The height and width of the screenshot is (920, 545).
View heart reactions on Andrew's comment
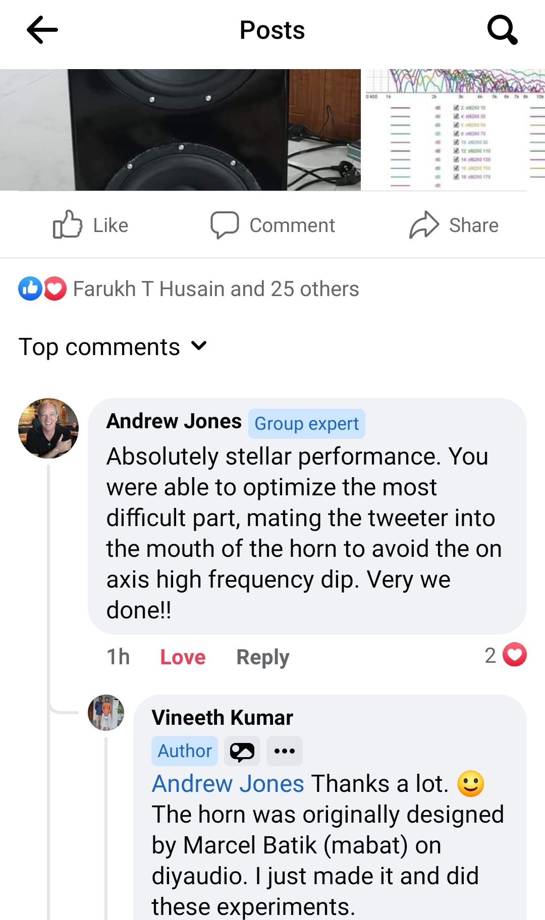pyautogui.click(x=506, y=655)
